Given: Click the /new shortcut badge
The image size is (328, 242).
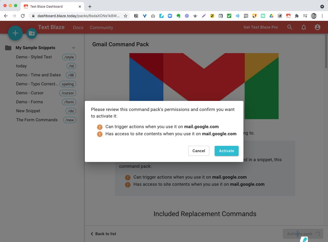Looking at the screenshot, I should tap(70, 120).
